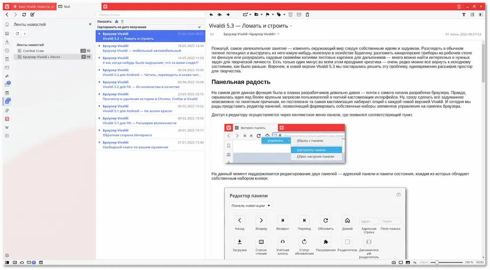
Task: Toggle plain text view with T icon
Action: [464, 15]
